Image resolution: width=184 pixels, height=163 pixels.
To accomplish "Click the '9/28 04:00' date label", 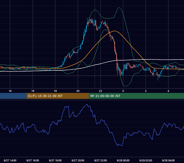I will click(168, 160).
